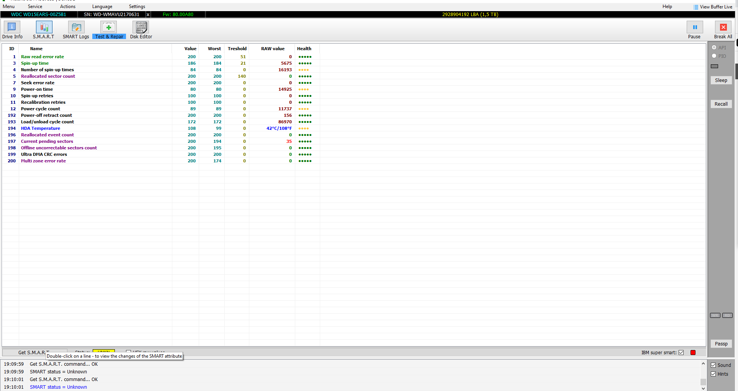Viewport: 738px width, 391px height.
Task: Click the Fw: 80.00A80 firmware label
Action: 178,15
